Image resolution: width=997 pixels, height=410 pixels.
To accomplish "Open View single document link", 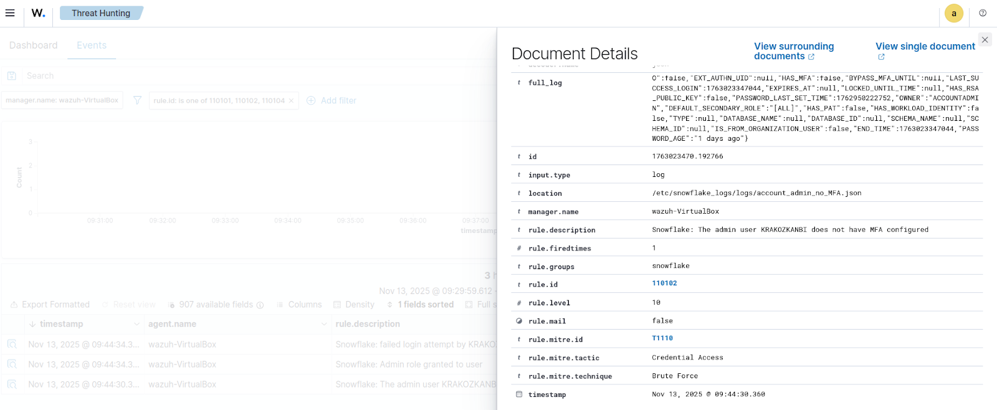I will click(x=925, y=47).
